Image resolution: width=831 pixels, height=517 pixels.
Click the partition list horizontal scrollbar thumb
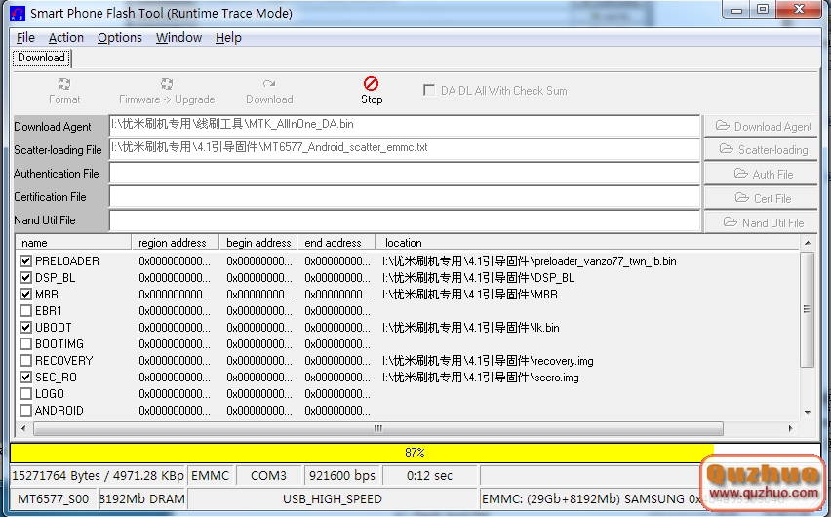[377, 428]
